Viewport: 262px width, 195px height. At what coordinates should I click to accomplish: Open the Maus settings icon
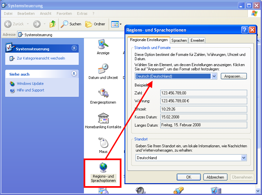tap(103, 144)
